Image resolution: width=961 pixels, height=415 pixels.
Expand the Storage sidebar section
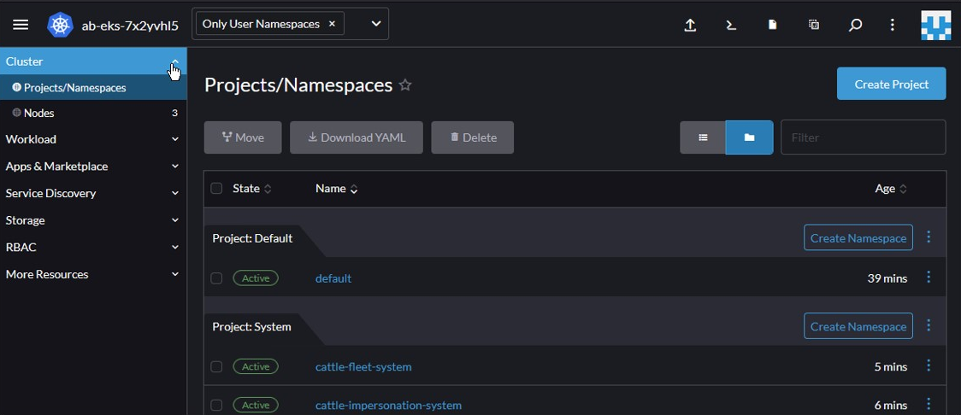[x=91, y=220]
